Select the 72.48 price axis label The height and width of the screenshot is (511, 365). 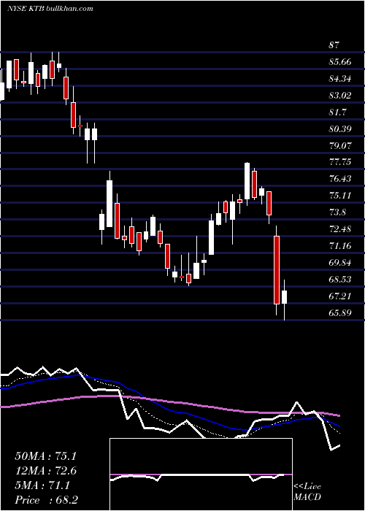[341, 228]
